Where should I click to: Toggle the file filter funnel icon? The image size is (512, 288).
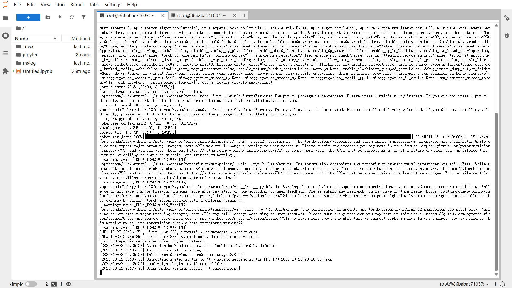coord(84,17)
